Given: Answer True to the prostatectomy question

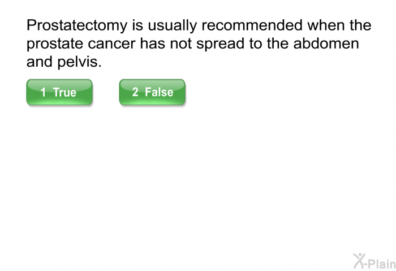Looking at the screenshot, I should tap(59, 92).
